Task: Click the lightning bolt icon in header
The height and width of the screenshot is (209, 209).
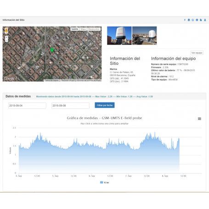Action: tap(185, 20)
